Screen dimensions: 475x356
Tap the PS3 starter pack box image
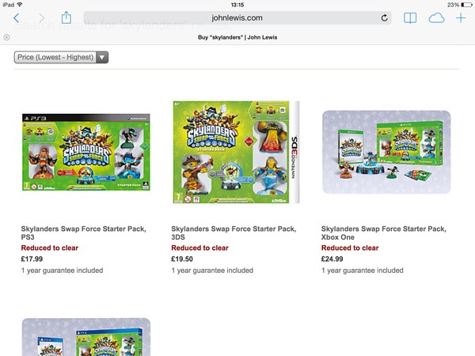pyautogui.click(x=86, y=152)
